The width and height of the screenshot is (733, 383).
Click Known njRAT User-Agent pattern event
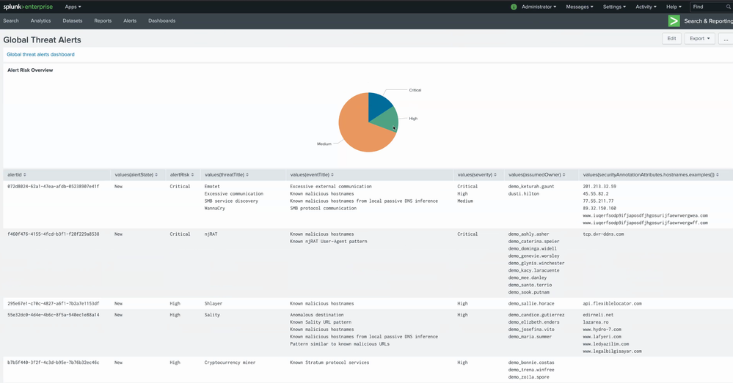pos(329,242)
